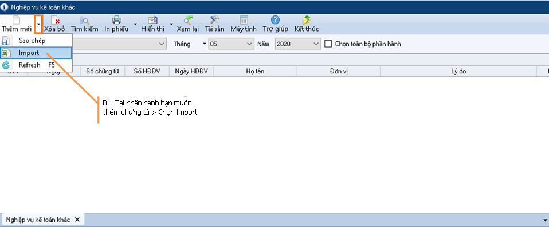
Task: Click the Refresh circular arrow icon
Action: pos(6,65)
